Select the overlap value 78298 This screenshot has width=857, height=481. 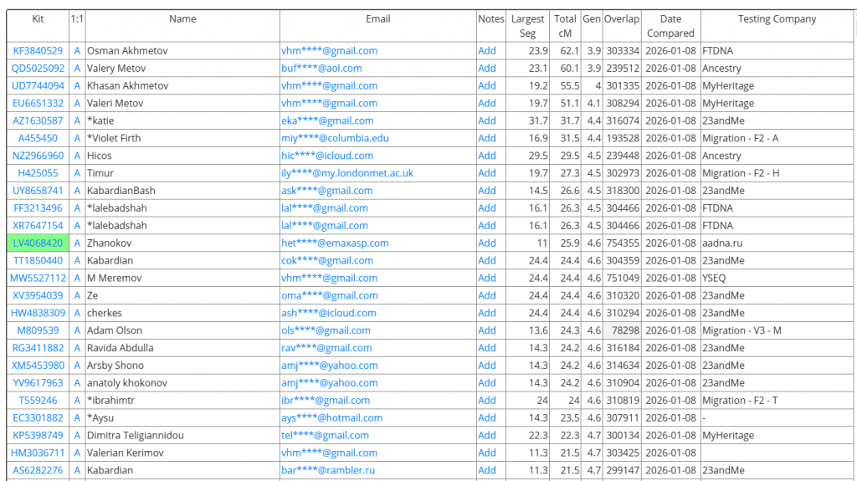625,330
